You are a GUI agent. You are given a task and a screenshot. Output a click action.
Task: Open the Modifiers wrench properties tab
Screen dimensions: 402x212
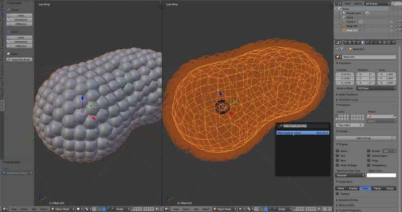click(371, 42)
